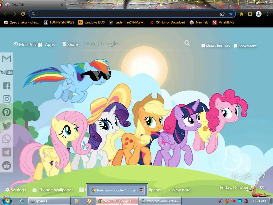Switch to Programs and Features taskbar window

pyautogui.click(x=160, y=201)
